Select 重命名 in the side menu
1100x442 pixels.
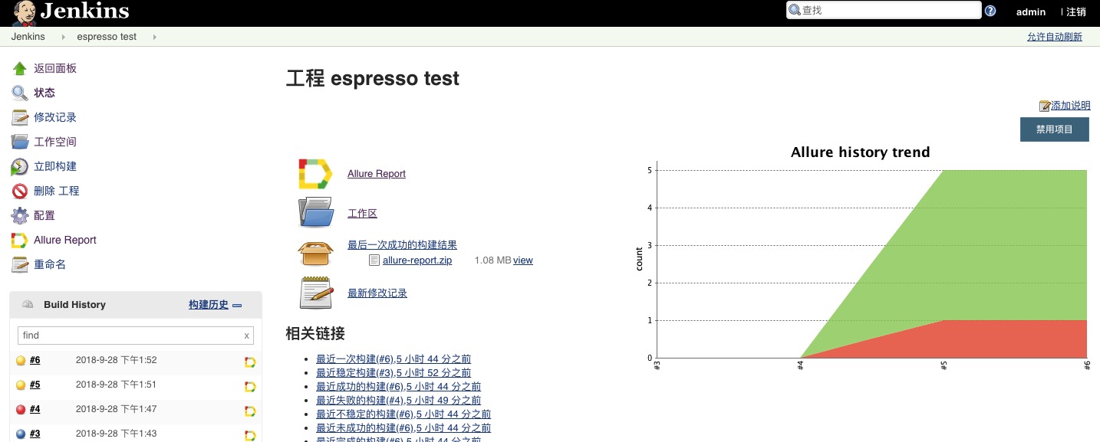point(50,264)
